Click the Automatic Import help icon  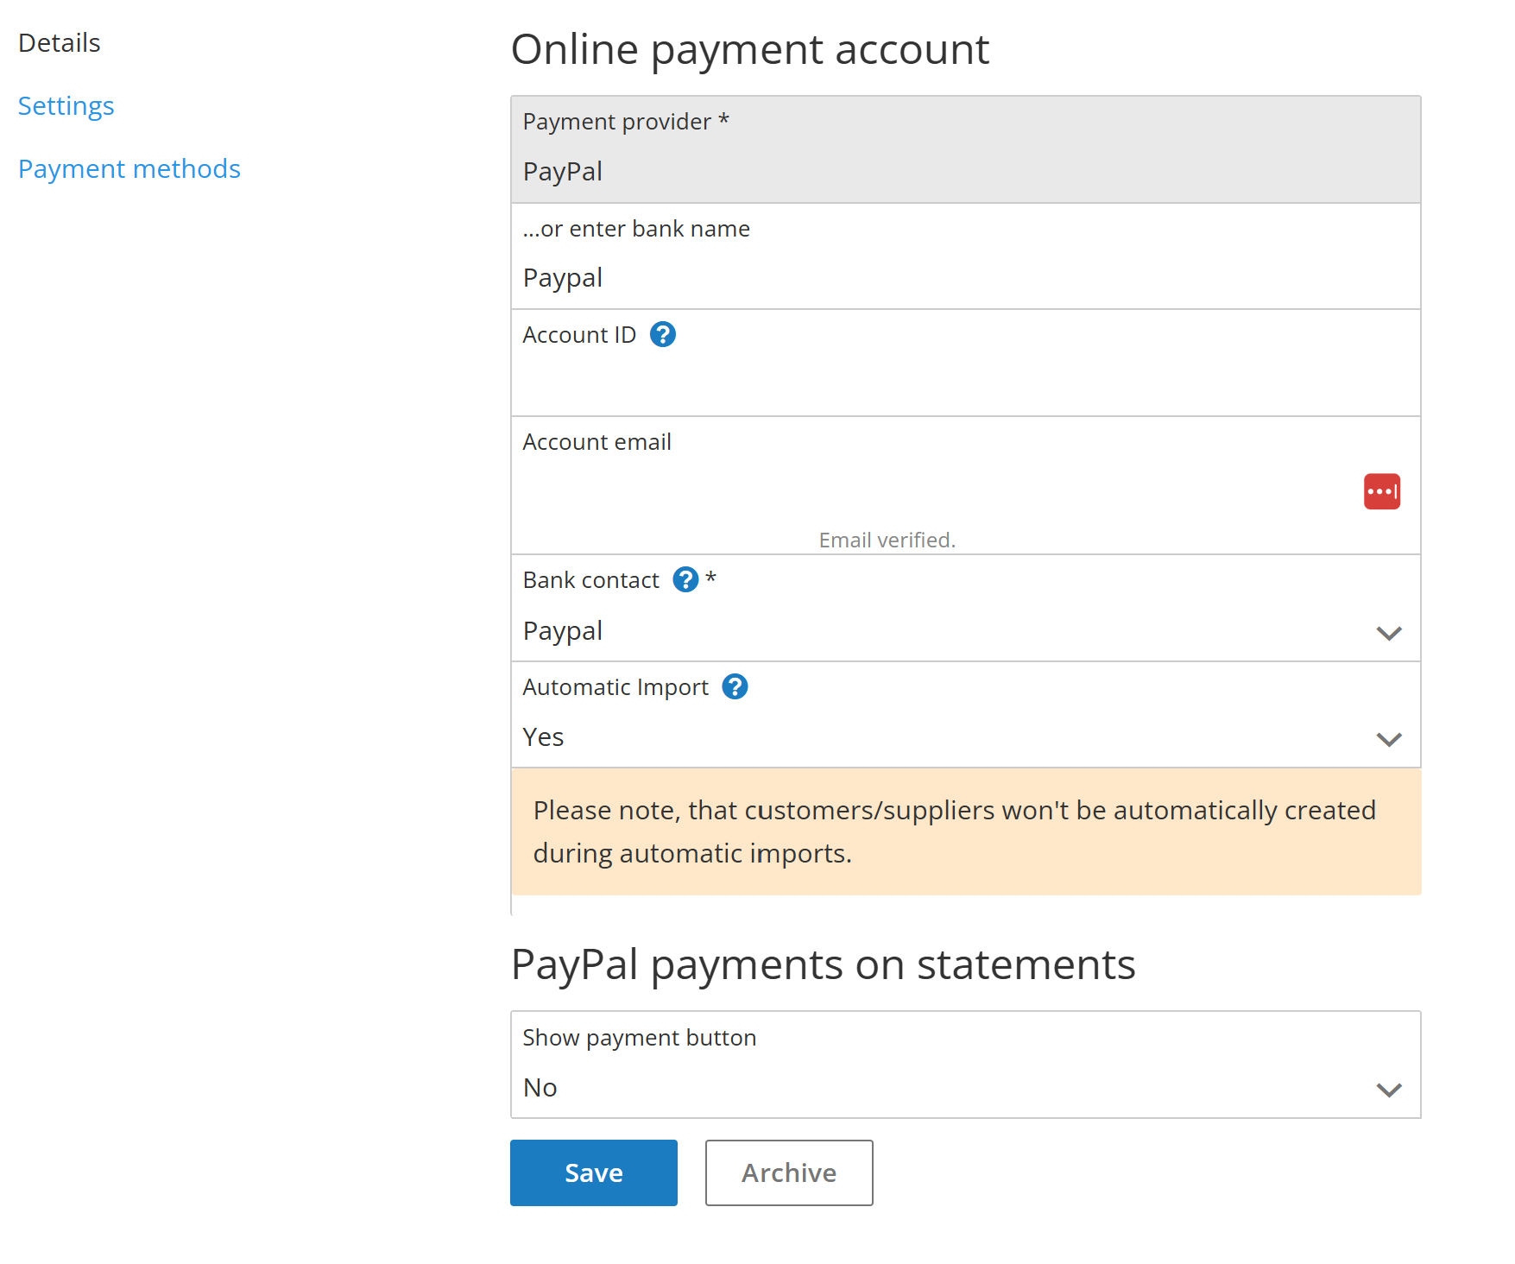click(735, 686)
